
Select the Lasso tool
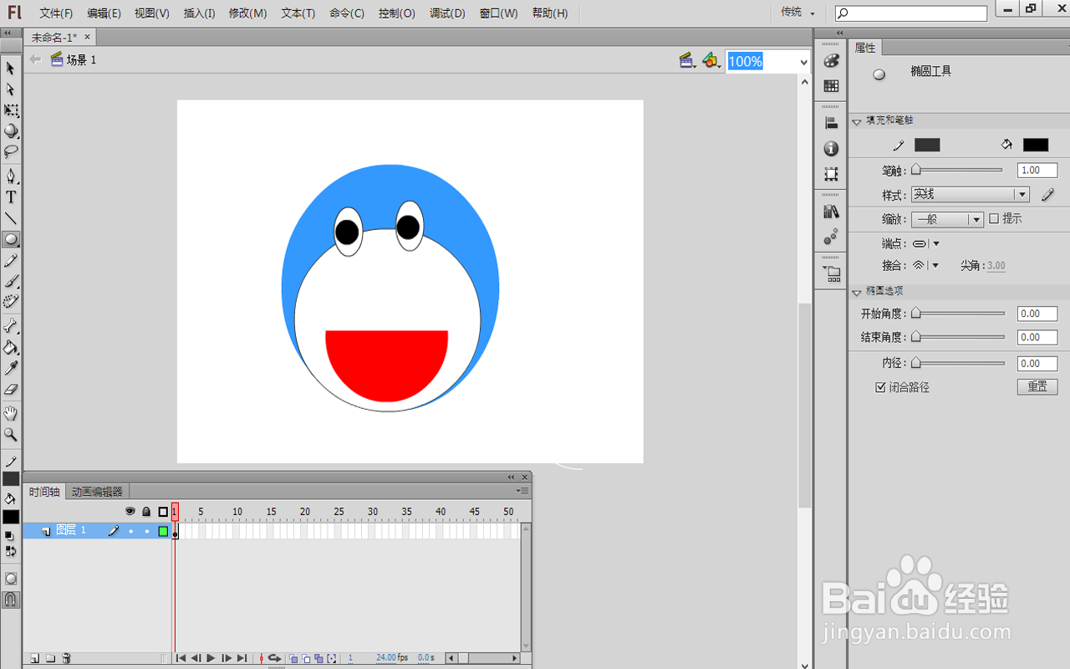[x=11, y=152]
